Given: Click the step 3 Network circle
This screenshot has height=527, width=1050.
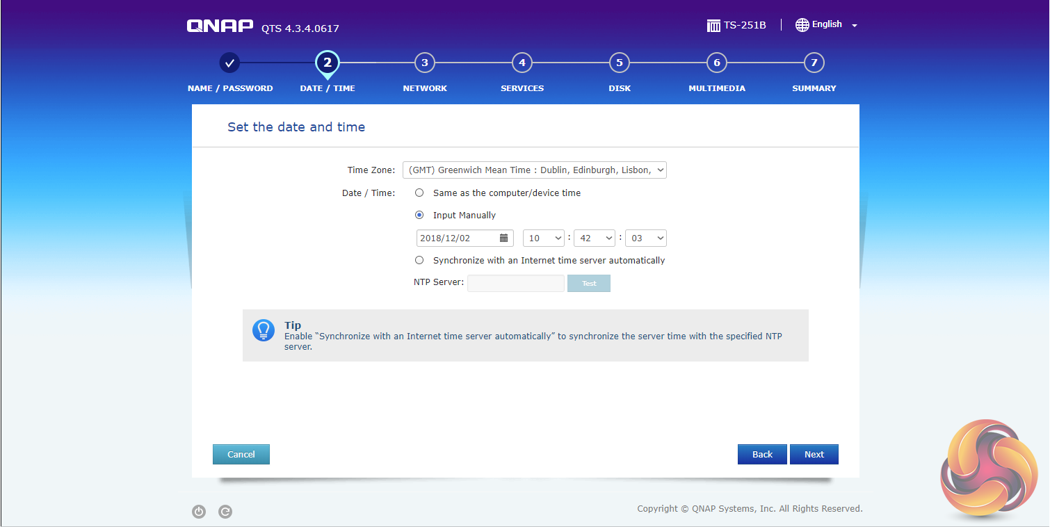Looking at the screenshot, I should (x=425, y=63).
